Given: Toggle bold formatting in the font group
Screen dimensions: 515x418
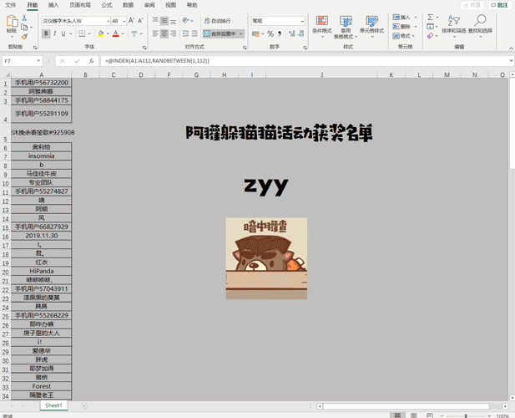Looking at the screenshot, I should [46, 34].
